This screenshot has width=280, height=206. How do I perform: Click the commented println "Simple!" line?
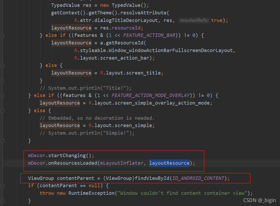point(87,133)
